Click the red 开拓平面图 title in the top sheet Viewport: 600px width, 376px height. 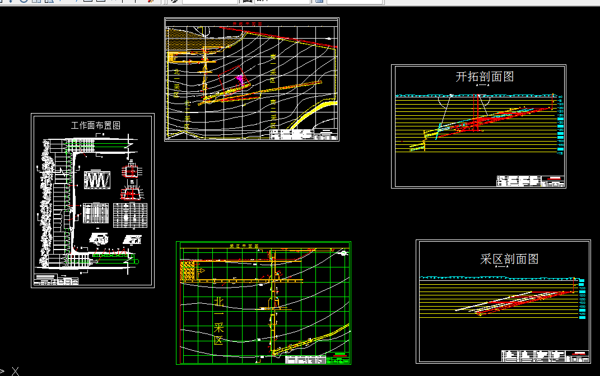click(x=247, y=23)
